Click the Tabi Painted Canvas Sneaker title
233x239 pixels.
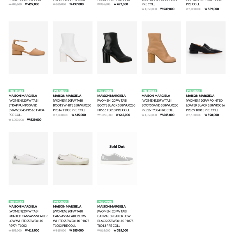point(28,218)
